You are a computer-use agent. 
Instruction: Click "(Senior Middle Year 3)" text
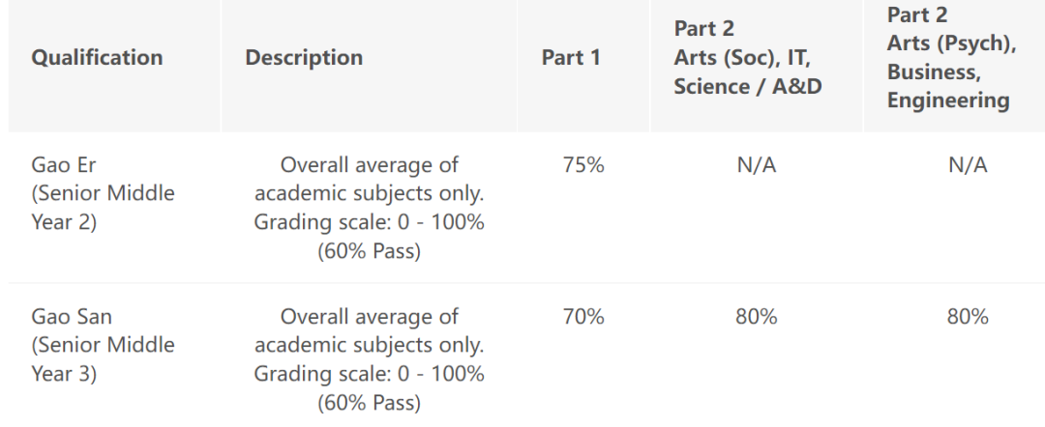[x=103, y=358]
